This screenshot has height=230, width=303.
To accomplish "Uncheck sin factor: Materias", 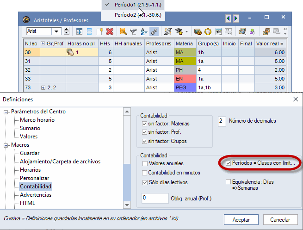I will coord(144,124).
